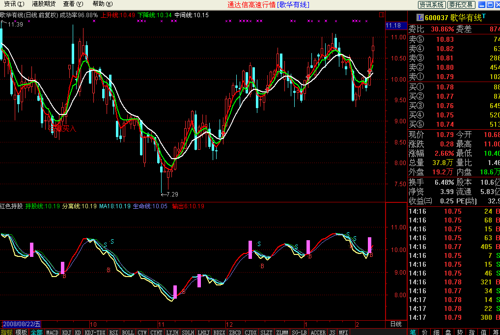Open the 委托交易 trading button
The height and width of the screenshot is (335, 500).
461,5
